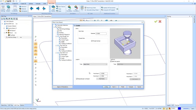
Task: Click the Pick Points button
Action: 102,79
